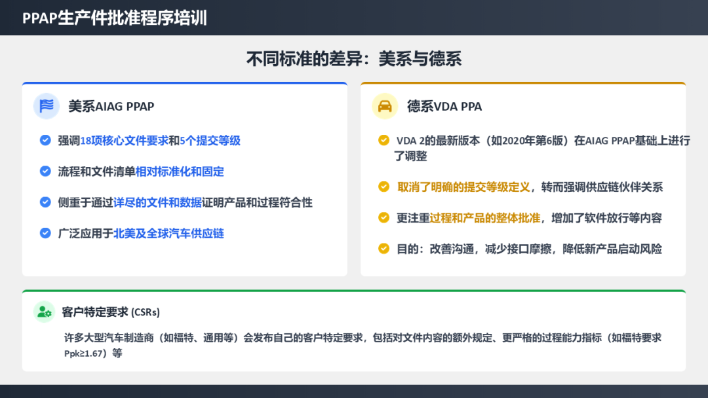Click the 客户特定要求 (CSRs) section title
This screenshot has width=708, height=398.
click(x=111, y=312)
